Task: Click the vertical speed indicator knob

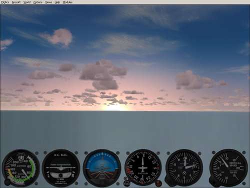Action: pos(213,181)
